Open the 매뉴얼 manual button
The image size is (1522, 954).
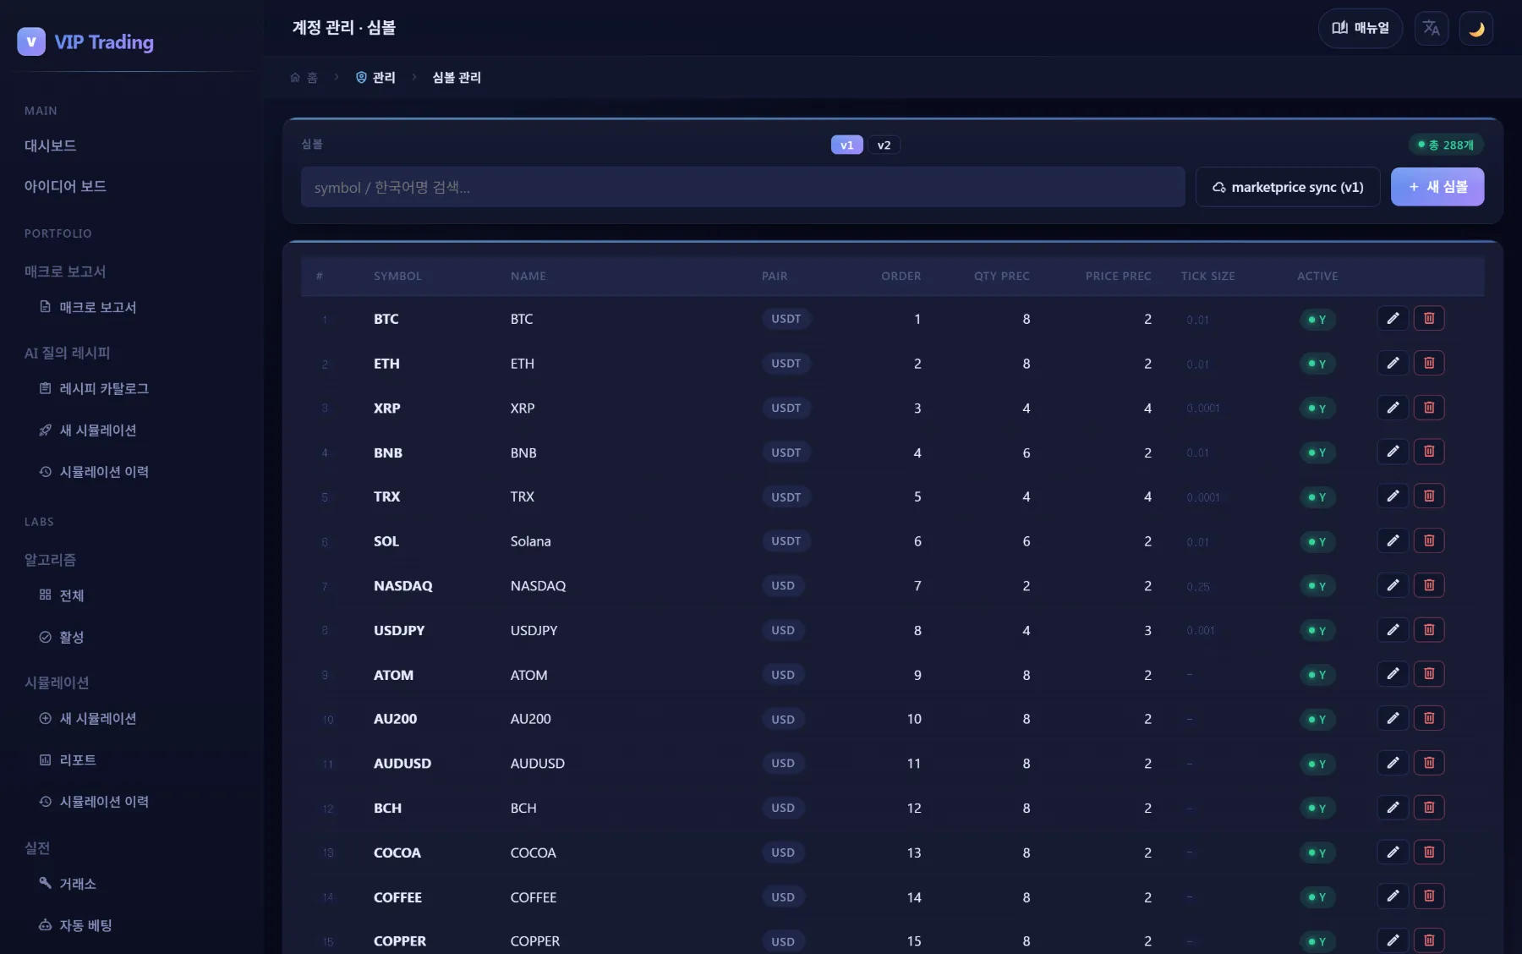coord(1360,29)
